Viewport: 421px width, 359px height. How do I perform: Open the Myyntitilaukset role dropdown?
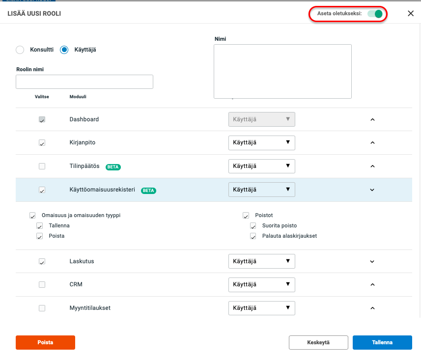(x=261, y=308)
